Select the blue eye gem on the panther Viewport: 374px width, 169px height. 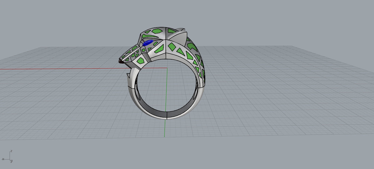(x=148, y=43)
